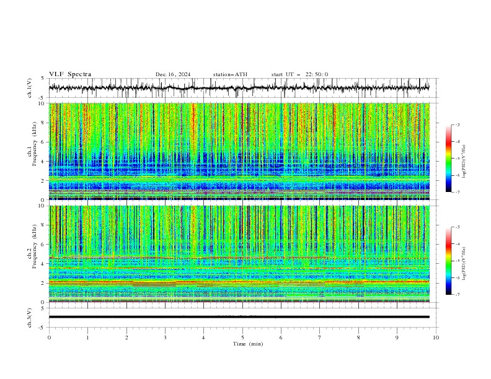Select the "ch.2 Frequency (kHz)" axis label

click(x=32, y=246)
